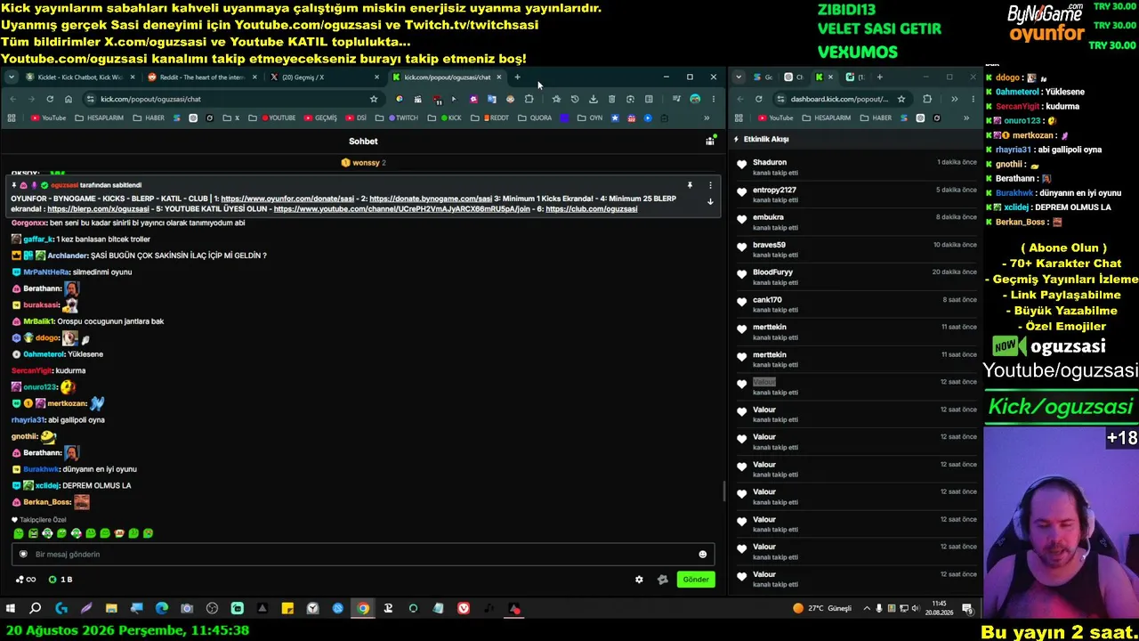The width and height of the screenshot is (1139, 641).
Task: Click the Gönder send button
Action: pos(696,580)
